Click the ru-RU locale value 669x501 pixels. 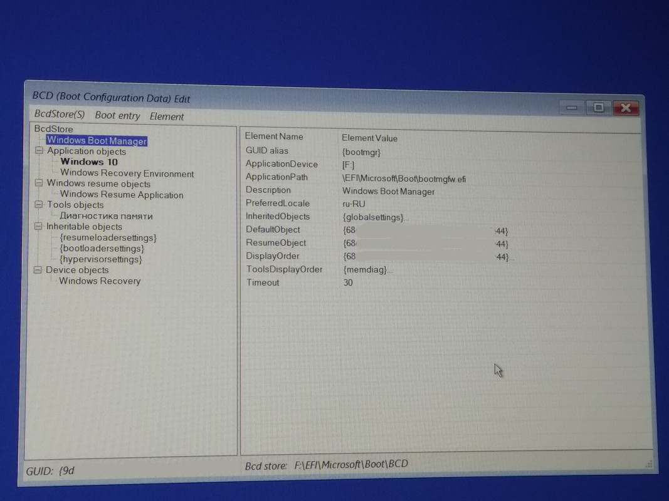(x=354, y=204)
